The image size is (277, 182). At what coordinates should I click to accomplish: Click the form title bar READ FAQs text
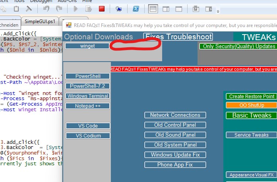click(175, 25)
